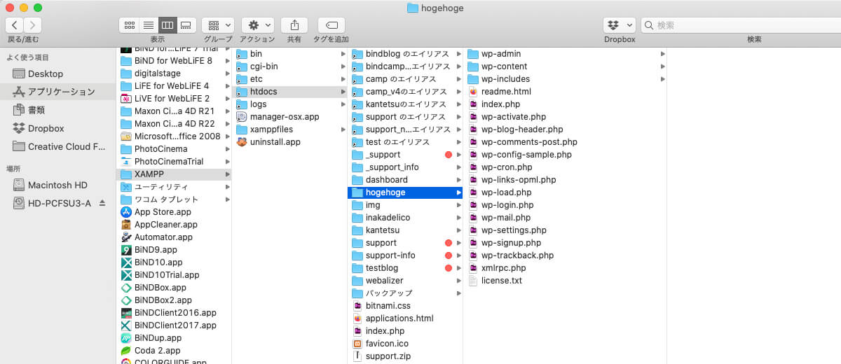Click the Add Tags toolbar button
The image size is (841, 364).
pos(331,25)
